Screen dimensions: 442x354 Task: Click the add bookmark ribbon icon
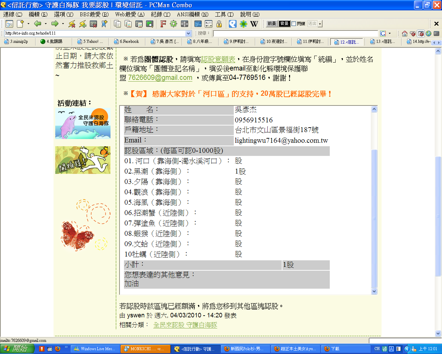tap(104, 24)
